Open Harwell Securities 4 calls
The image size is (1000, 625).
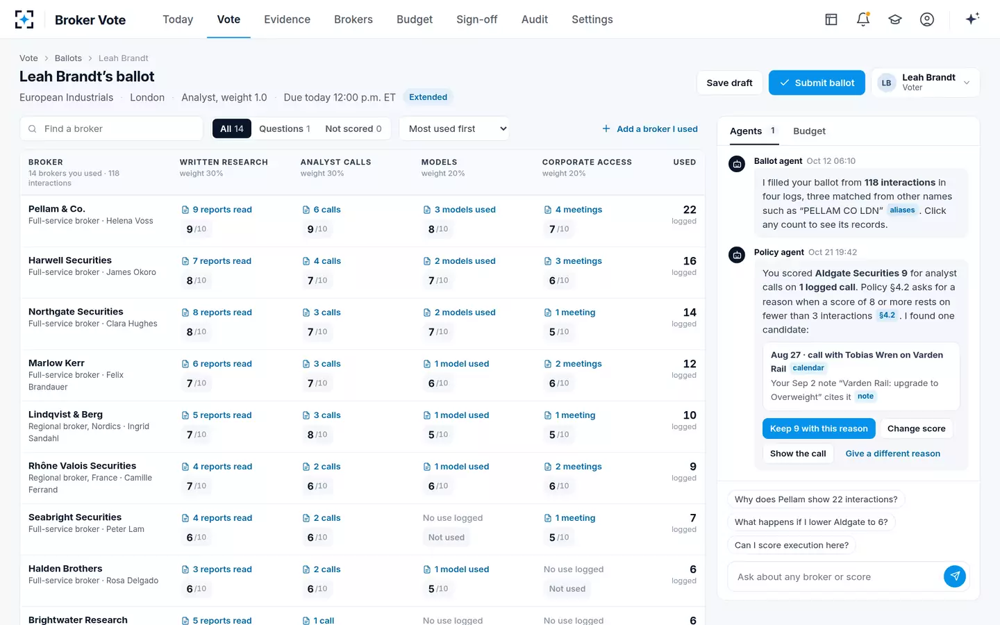322,261
